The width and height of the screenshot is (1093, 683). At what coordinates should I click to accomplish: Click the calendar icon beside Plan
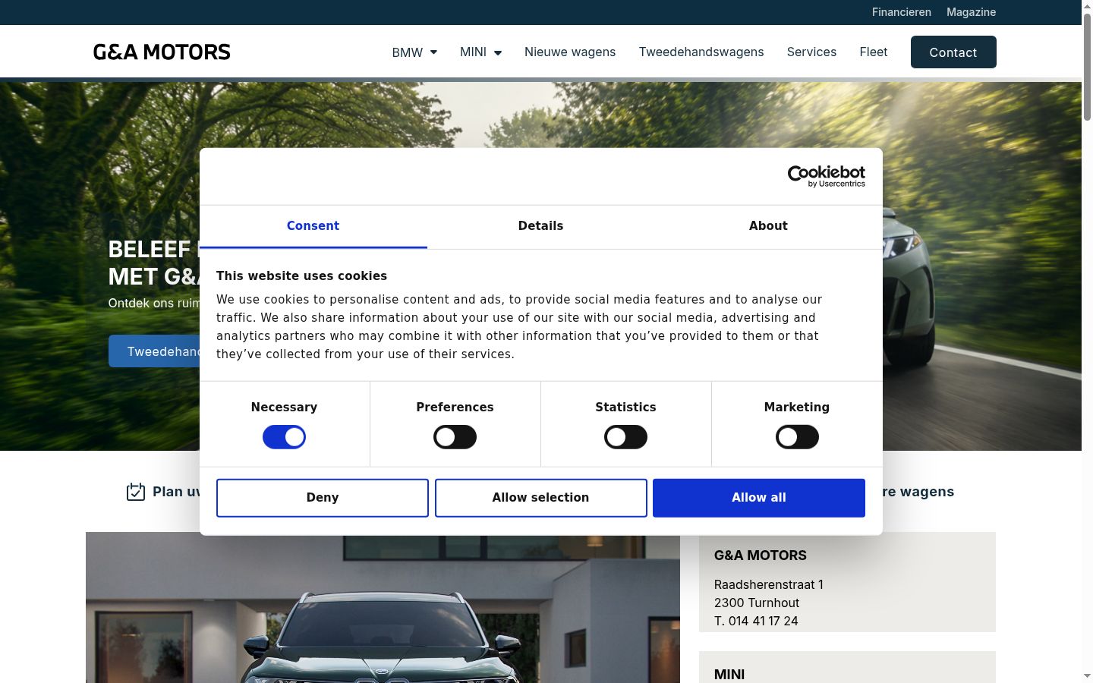pyautogui.click(x=135, y=492)
